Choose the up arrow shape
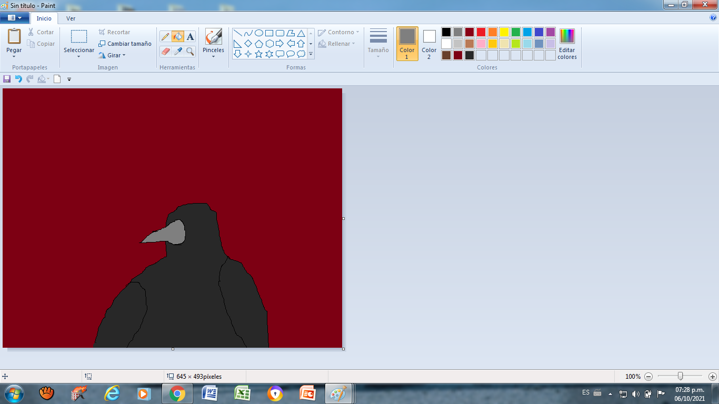This screenshot has width=719, height=404. (x=301, y=44)
